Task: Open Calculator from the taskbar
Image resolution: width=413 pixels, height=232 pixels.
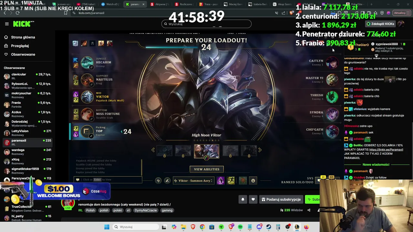Action: [278, 227]
